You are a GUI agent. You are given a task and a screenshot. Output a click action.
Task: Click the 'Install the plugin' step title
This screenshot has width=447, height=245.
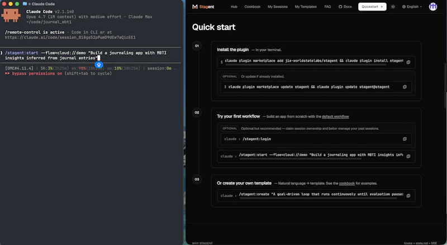tap(233, 50)
